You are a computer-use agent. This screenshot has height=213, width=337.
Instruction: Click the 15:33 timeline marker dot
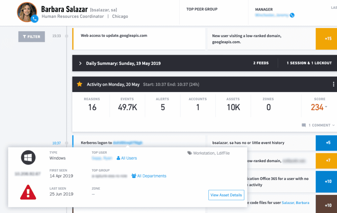(66, 36)
